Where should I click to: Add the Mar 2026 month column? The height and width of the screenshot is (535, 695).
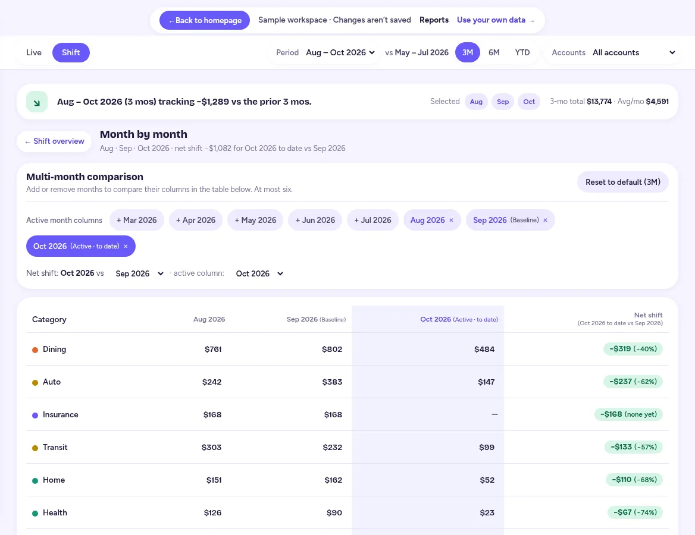[x=136, y=220]
